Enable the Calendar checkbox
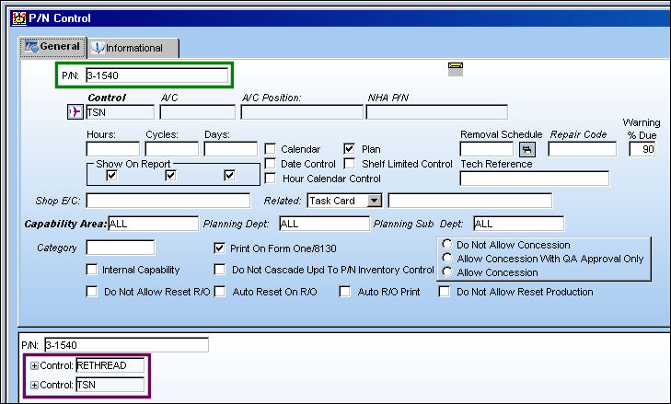Image resolution: width=671 pixels, height=404 pixels. (270, 149)
